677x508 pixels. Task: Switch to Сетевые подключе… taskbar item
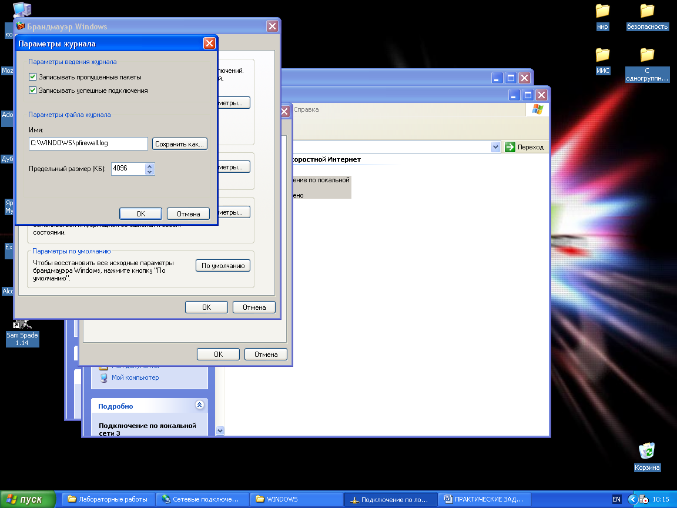click(x=202, y=499)
